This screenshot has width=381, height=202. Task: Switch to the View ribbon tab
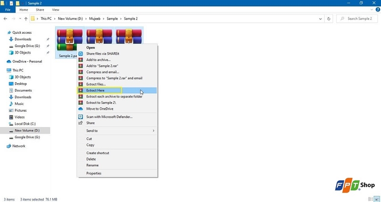(x=55, y=10)
